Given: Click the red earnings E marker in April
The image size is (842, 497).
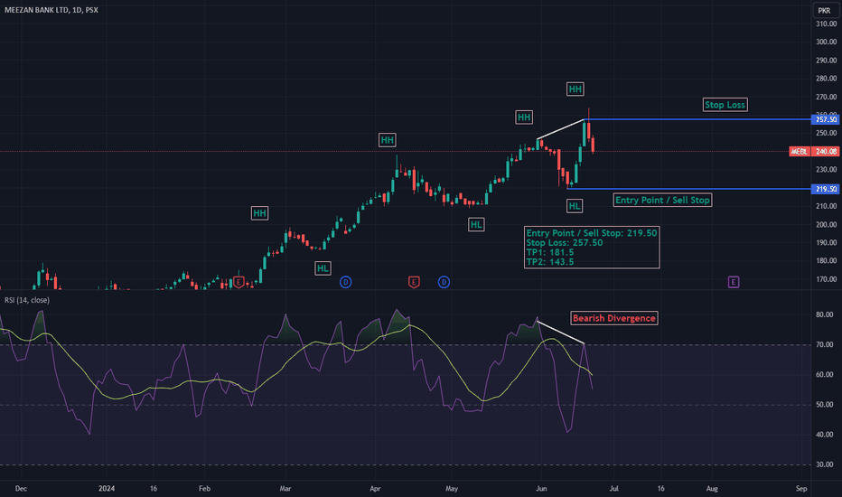Looking at the screenshot, I should tap(414, 282).
